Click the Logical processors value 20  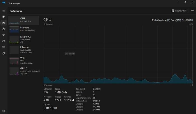pos(94,98)
